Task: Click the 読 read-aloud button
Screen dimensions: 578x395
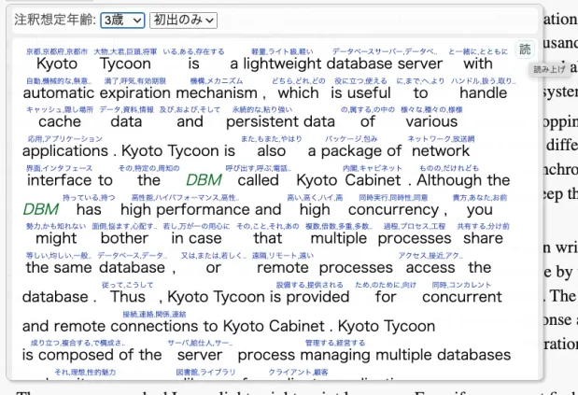Action: point(525,49)
